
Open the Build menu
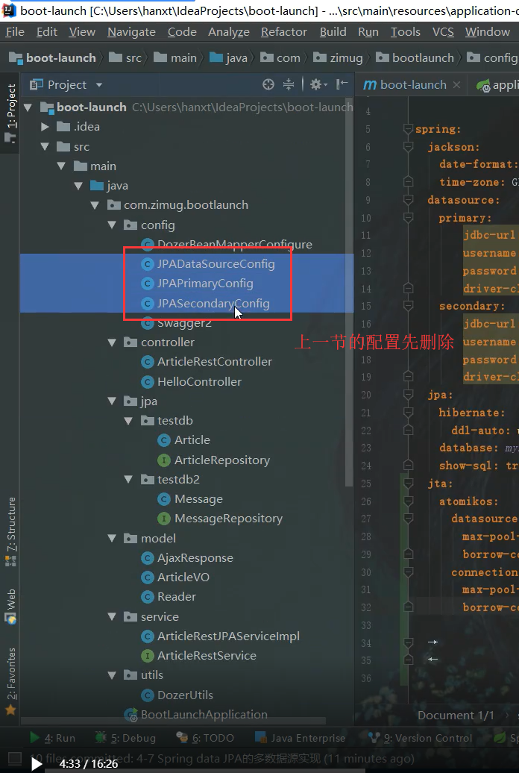click(x=333, y=32)
